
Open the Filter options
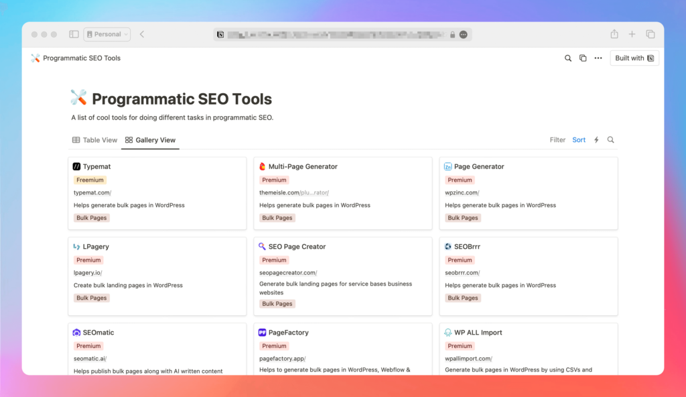[x=557, y=139]
